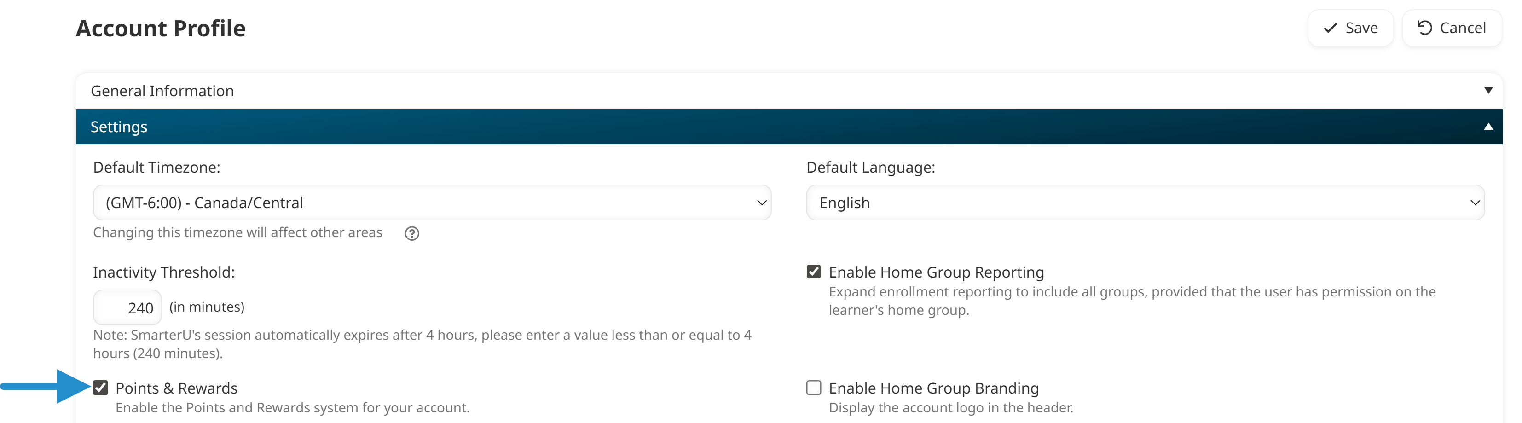Expand General Information with its down arrow
1522x423 pixels.
(1488, 90)
